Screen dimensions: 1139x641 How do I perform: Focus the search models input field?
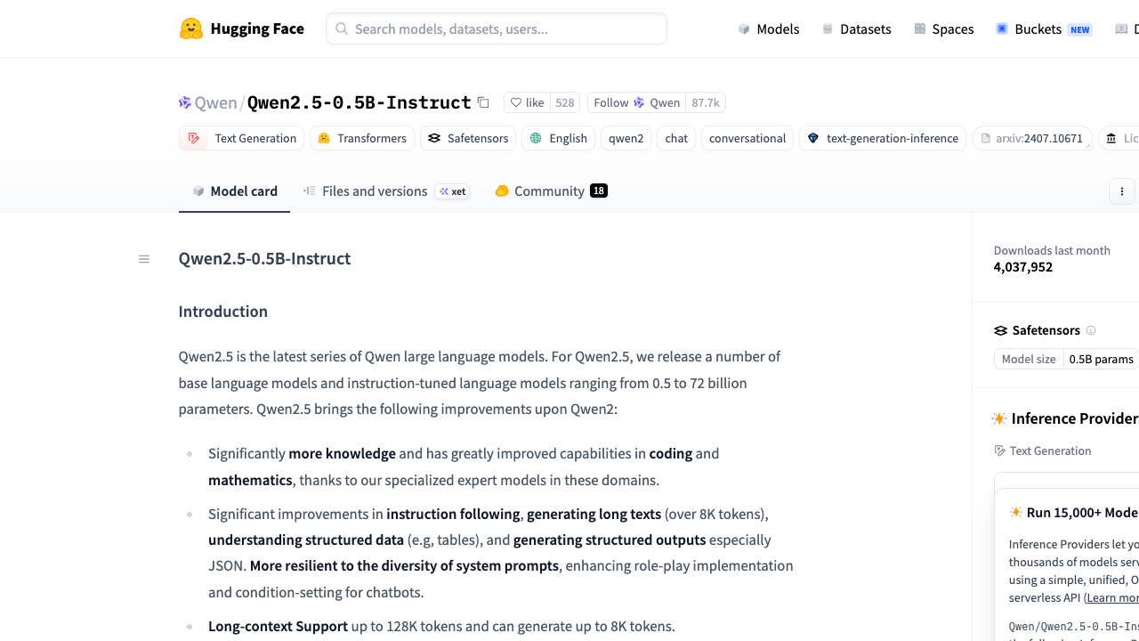(497, 28)
